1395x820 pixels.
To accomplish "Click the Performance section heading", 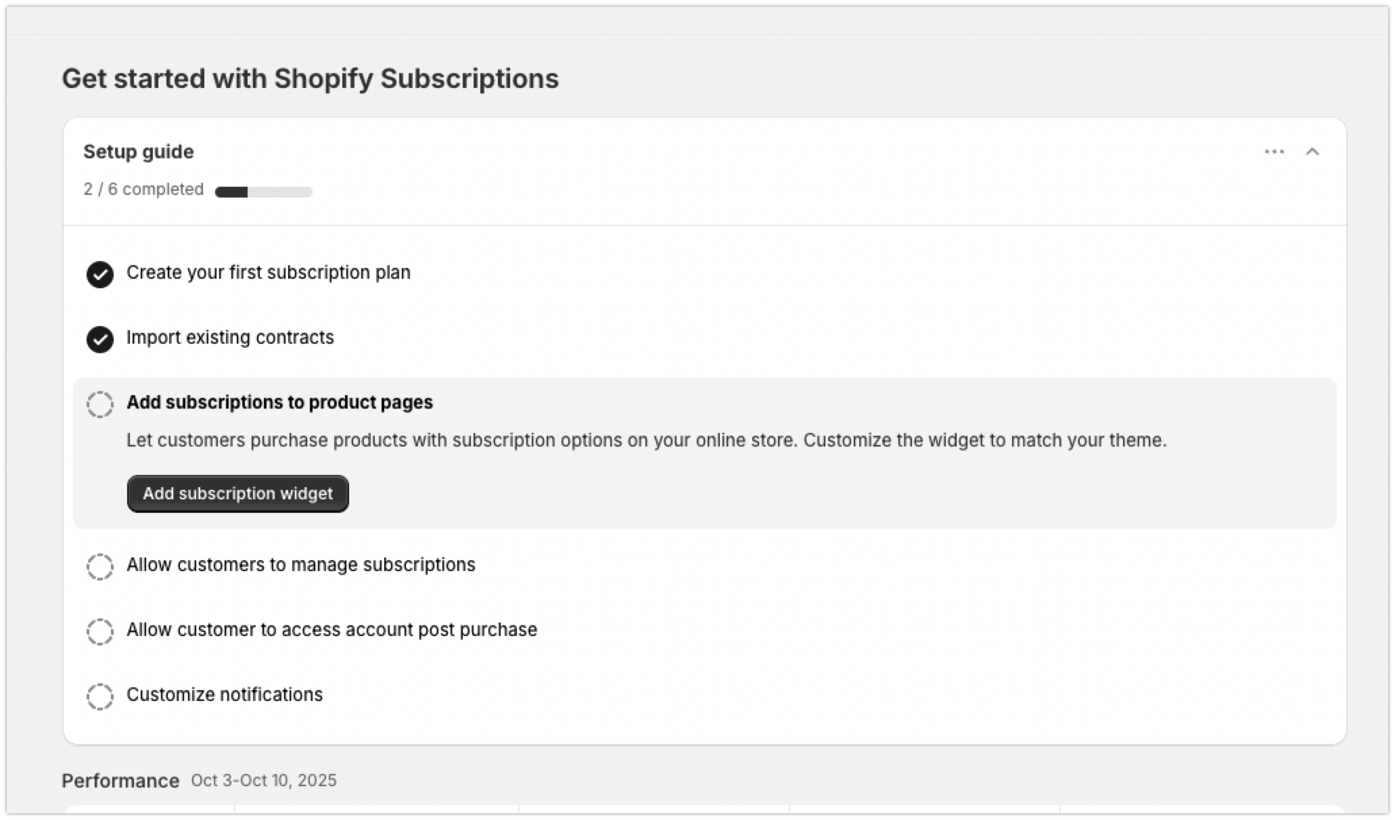I will click(x=120, y=781).
